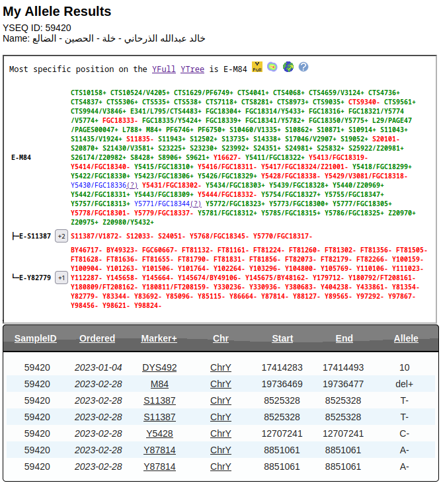Click the red S12033- marker
441x487 pixels.
(x=140, y=236)
